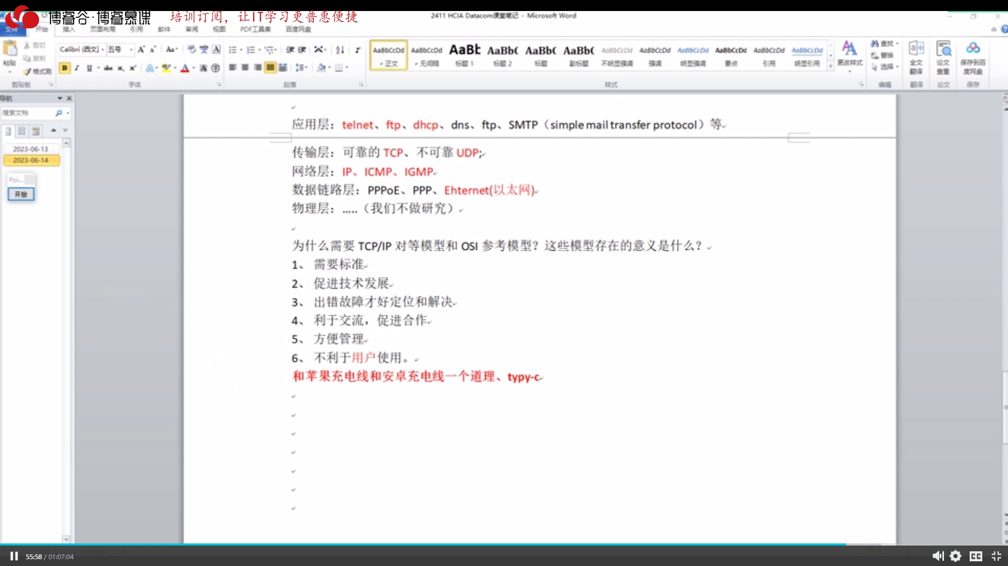Toggle the closed captions CC icon

click(x=976, y=556)
